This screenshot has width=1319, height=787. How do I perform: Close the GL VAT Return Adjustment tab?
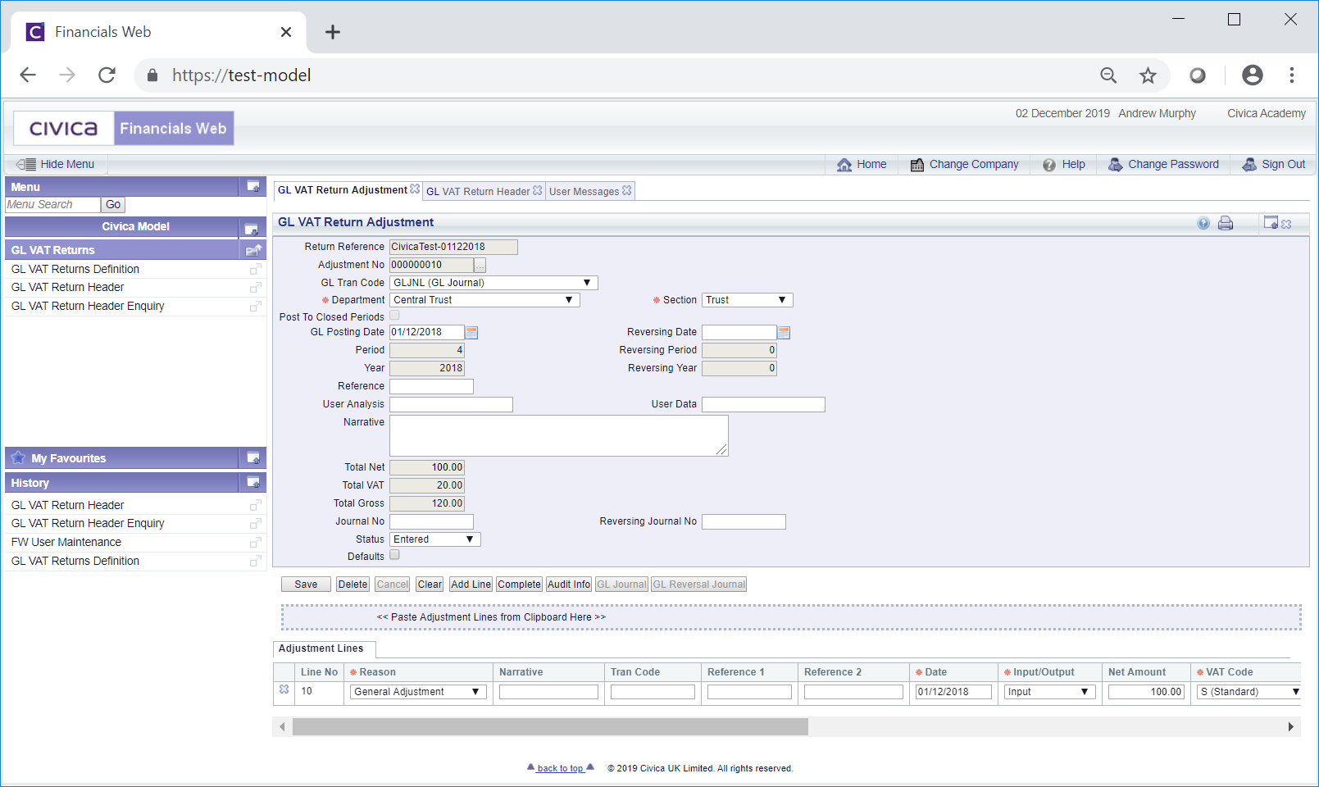(415, 189)
